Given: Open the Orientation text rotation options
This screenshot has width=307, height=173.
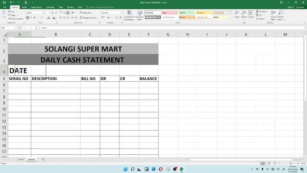Looking at the screenshot, I should tap(73, 13).
